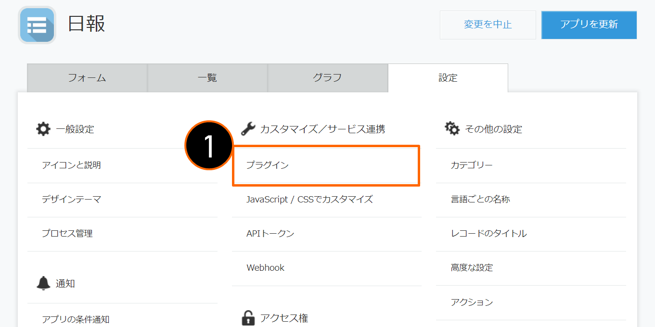Select the グラフ tab
This screenshot has width=655, height=327.
coord(328,78)
